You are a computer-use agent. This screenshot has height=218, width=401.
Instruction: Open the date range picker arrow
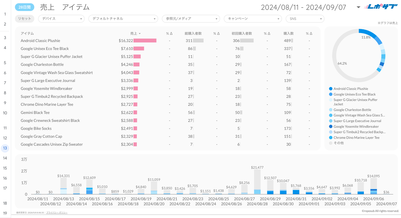click(x=358, y=7)
